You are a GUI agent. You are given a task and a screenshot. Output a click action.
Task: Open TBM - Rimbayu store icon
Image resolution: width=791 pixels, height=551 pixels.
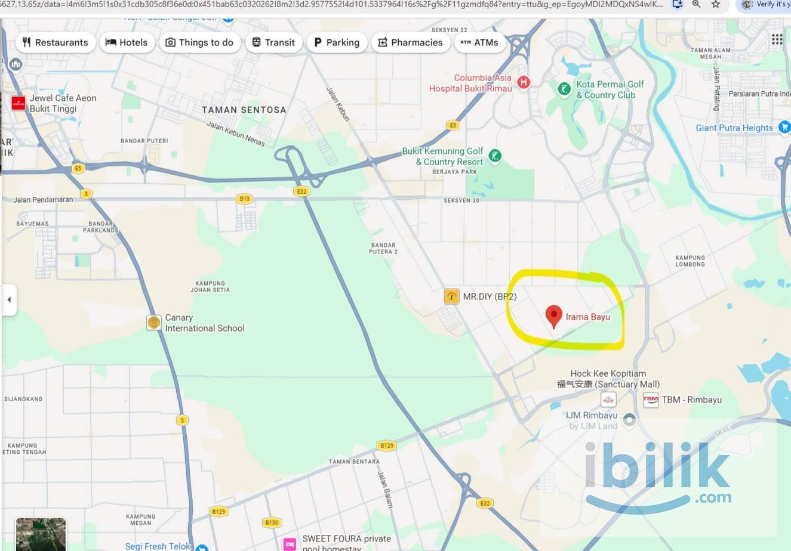click(x=650, y=400)
